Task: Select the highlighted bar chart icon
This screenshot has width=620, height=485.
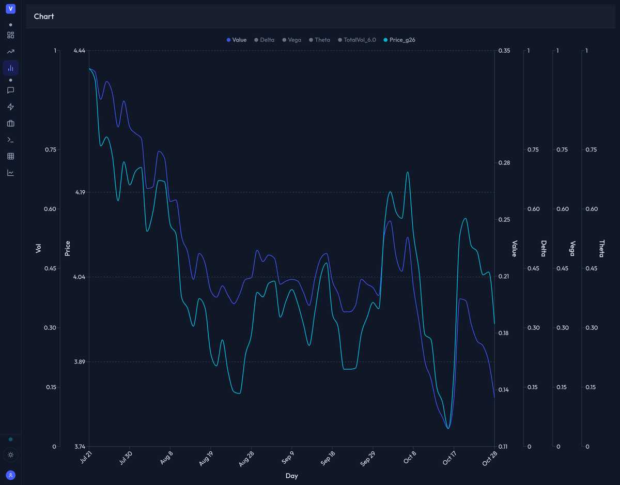Action: 10,68
